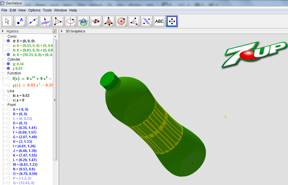Choose the Angle tool
288x185 pixels.
134,21
